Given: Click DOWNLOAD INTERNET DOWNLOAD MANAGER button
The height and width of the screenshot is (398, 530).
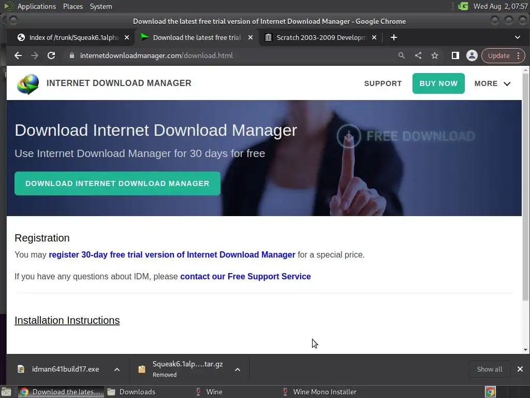Looking at the screenshot, I should [x=117, y=183].
